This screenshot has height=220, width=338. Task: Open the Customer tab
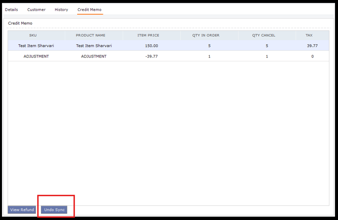[36, 10]
